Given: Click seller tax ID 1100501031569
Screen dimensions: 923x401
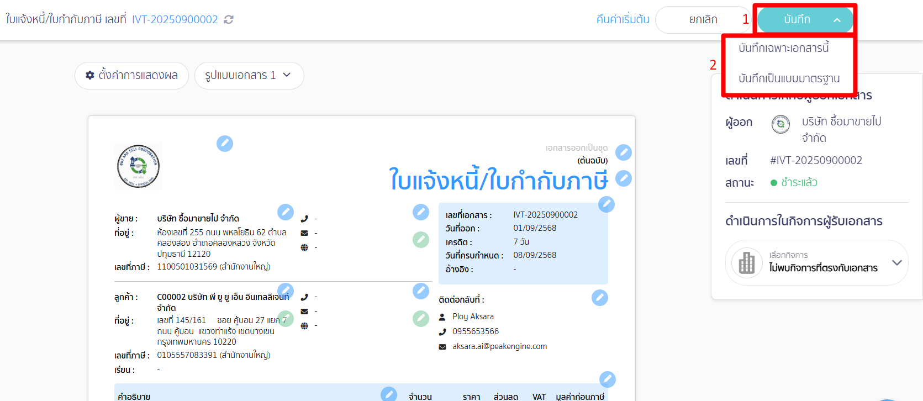Looking at the screenshot, I should pyautogui.click(x=187, y=267).
